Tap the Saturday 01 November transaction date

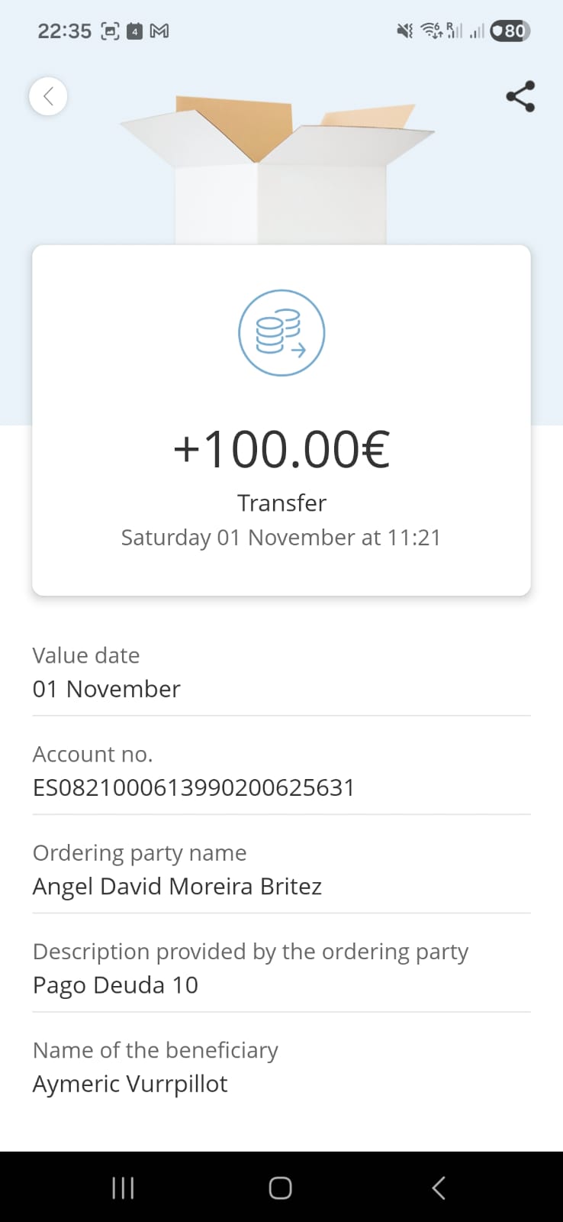tap(281, 538)
